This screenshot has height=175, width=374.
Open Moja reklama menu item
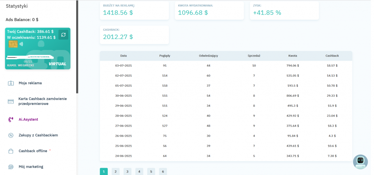pos(30,83)
